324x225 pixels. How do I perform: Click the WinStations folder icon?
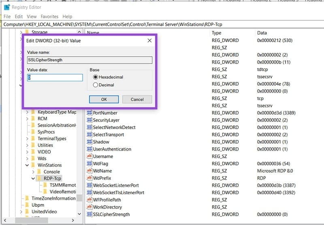tap(33, 165)
